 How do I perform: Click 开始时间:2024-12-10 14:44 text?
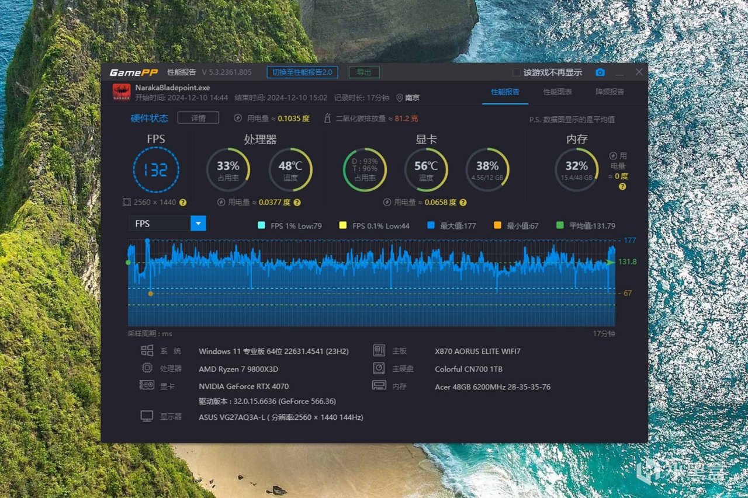[182, 98]
